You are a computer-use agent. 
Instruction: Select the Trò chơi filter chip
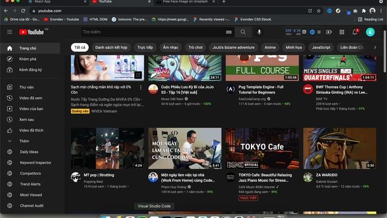[x=195, y=47]
